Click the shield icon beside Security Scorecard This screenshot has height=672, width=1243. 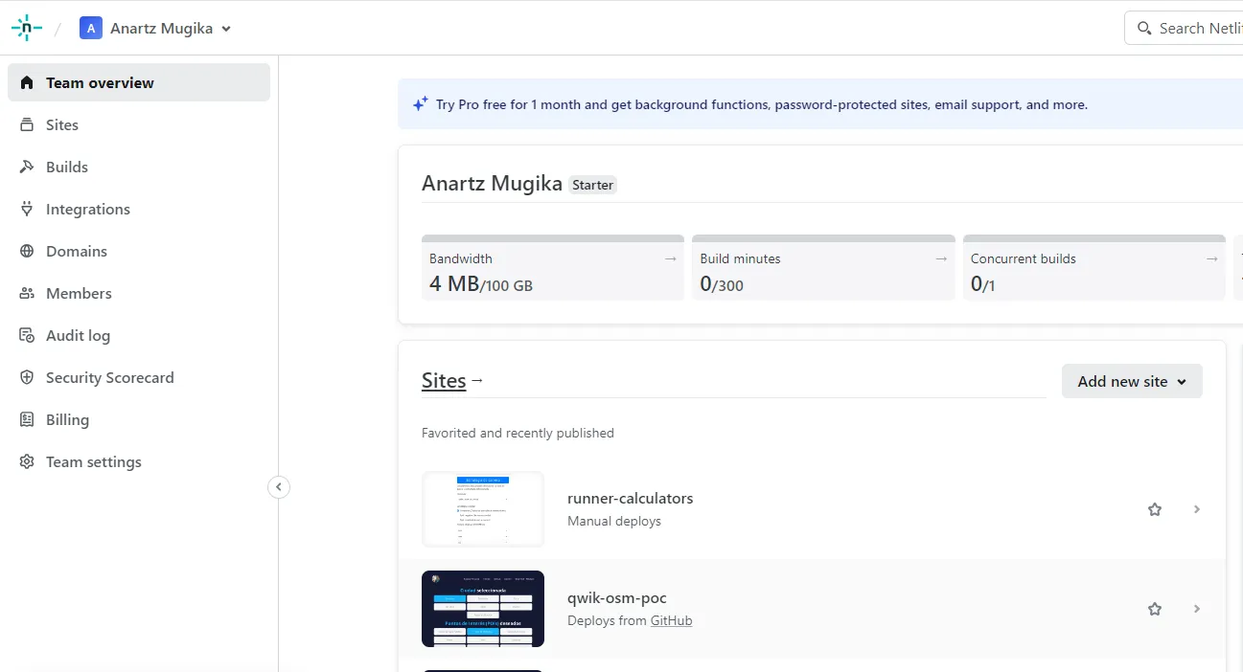point(27,377)
